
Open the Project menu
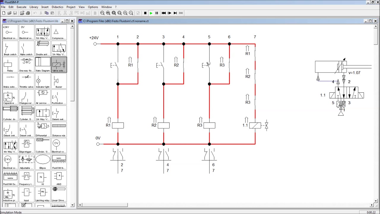71,7
